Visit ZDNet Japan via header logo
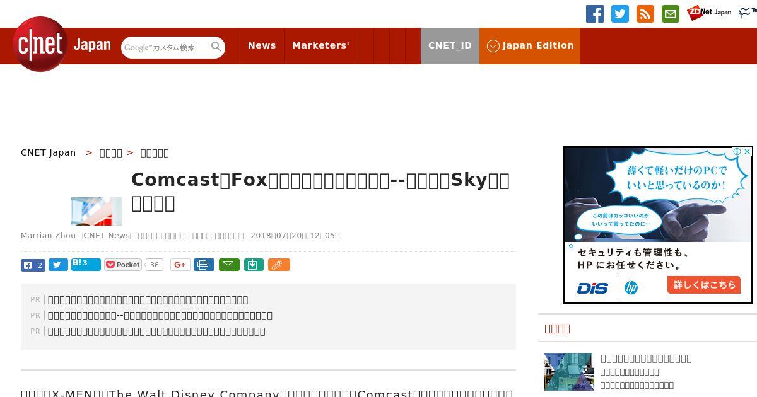Viewport: 757px width, 397px height. 709,13
